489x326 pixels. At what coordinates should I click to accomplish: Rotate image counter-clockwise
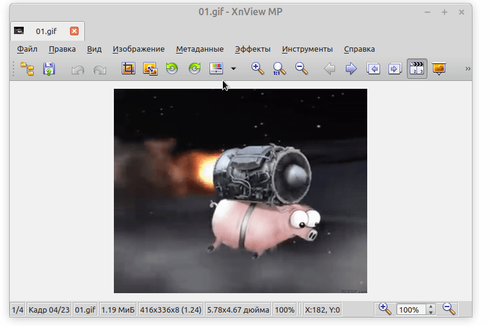tap(172, 68)
